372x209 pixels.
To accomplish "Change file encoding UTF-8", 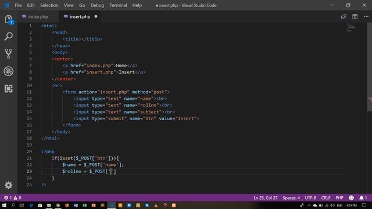I will tap(310, 197).
